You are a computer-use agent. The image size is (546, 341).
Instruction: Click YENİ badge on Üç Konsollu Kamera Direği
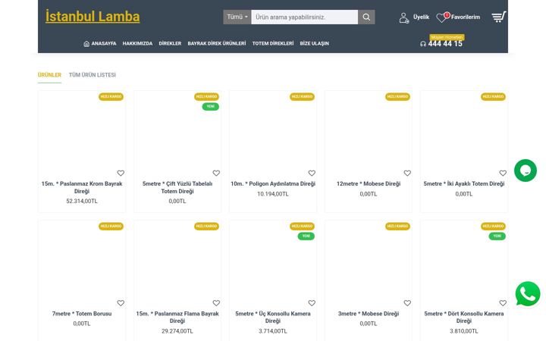[x=306, y=236]
